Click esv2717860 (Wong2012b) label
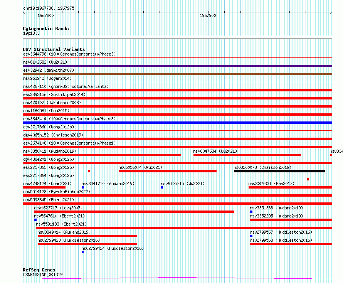The height and width of the screenshot is (283, 343). pos(49,127)
